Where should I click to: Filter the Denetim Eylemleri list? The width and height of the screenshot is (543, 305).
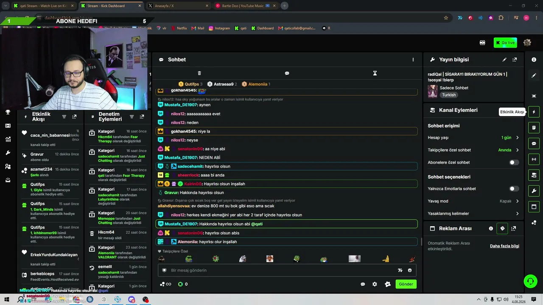(x=132, y=116)
